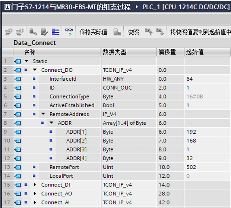Collapse the RemoteAddress node
The height and width of the screenshot is (208, 231).
[x=43, y=114]
